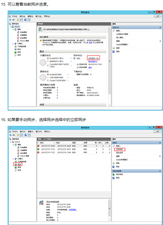Click Up-one-level folder icon in lower toolbar

(x=18, y=135)
